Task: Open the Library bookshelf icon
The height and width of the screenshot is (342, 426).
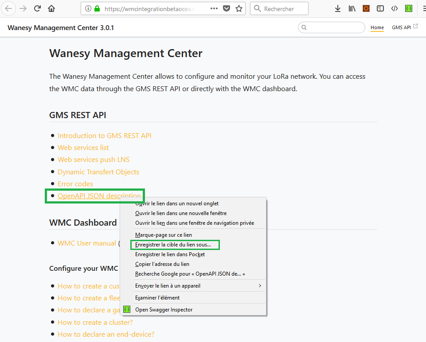Action: tap(352, 8)
